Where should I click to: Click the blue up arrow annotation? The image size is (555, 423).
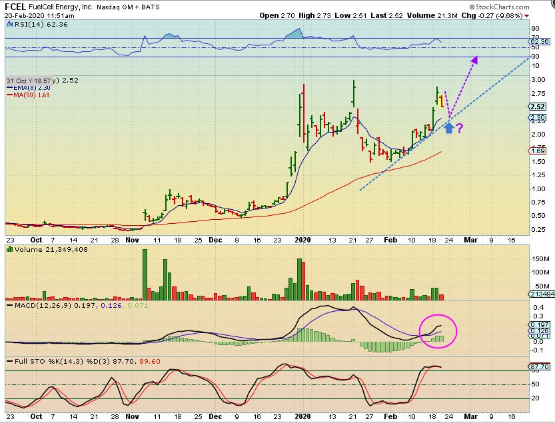pyautogui.click(x=450, y=126)
